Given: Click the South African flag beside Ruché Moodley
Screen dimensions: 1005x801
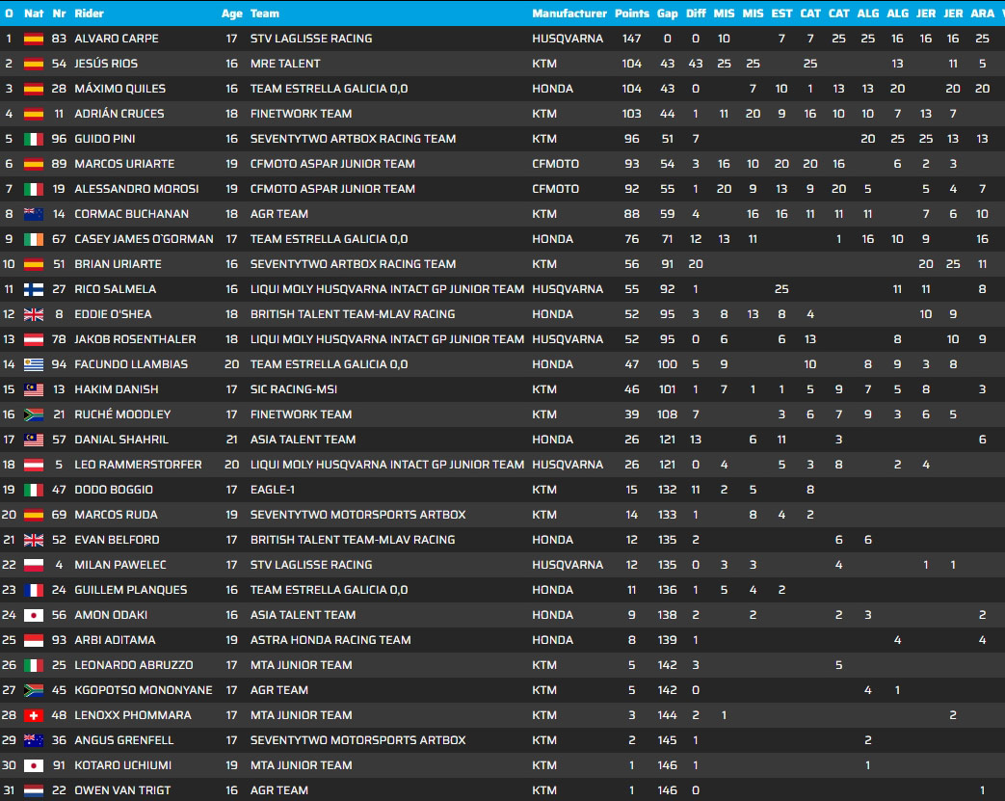Looking at the screenshot, I should point(33,414).
